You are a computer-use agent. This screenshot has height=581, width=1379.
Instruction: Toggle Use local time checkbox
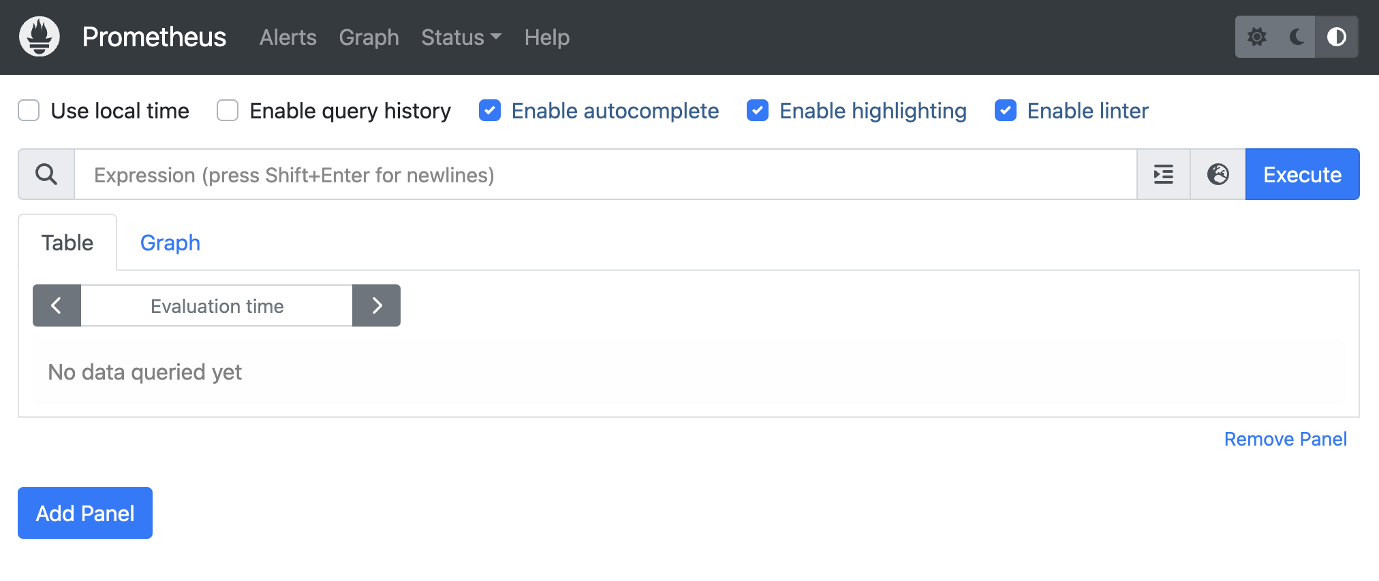29,110
